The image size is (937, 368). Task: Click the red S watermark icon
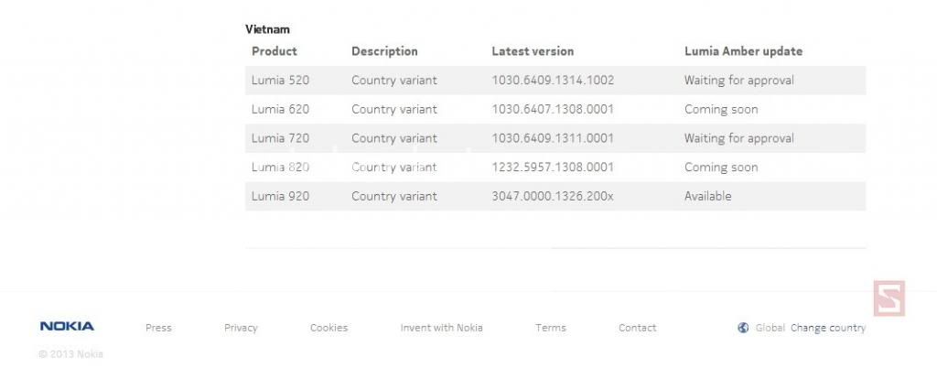tap(889, 298)
